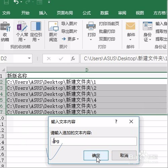The width and height of the screenshot is (168, 168).
Task: Open the 图片阅览 picture viewer icon
Action: tap(53, 27)
